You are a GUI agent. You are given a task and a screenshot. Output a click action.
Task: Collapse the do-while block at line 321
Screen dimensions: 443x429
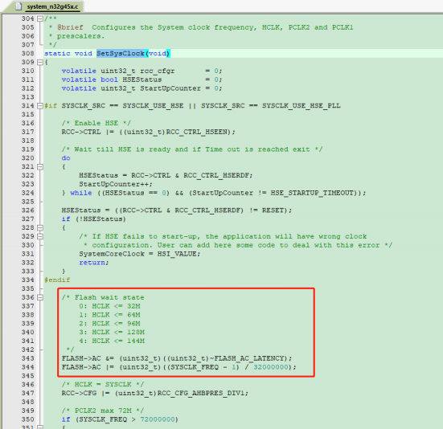point(40,167)
